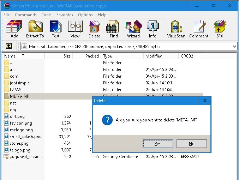Open the File menu
This screenshot has height=180, width=239.
tap(7, 14)
